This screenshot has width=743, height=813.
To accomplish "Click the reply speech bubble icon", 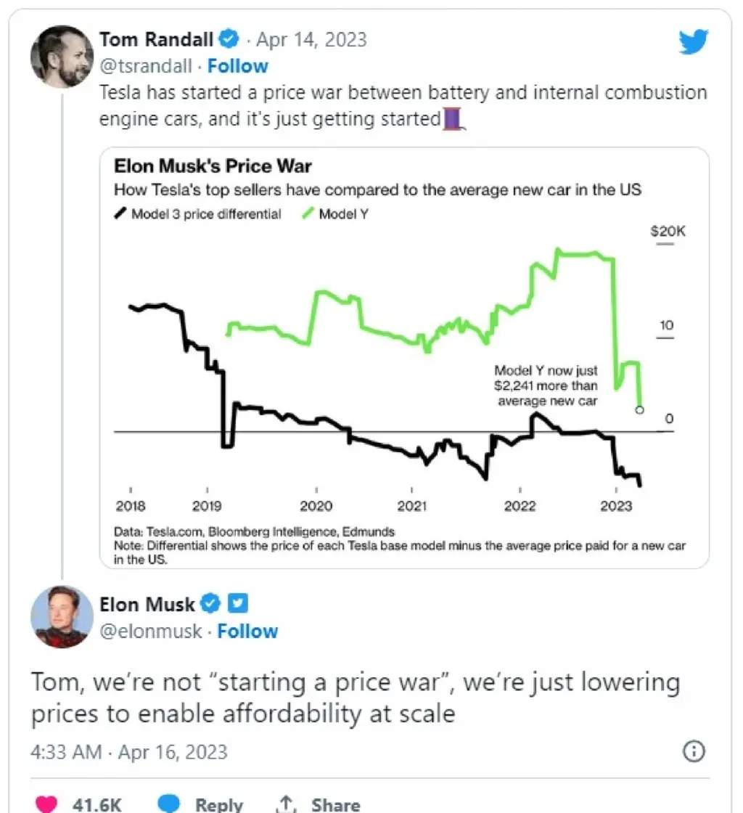I will tap(168, 804).
